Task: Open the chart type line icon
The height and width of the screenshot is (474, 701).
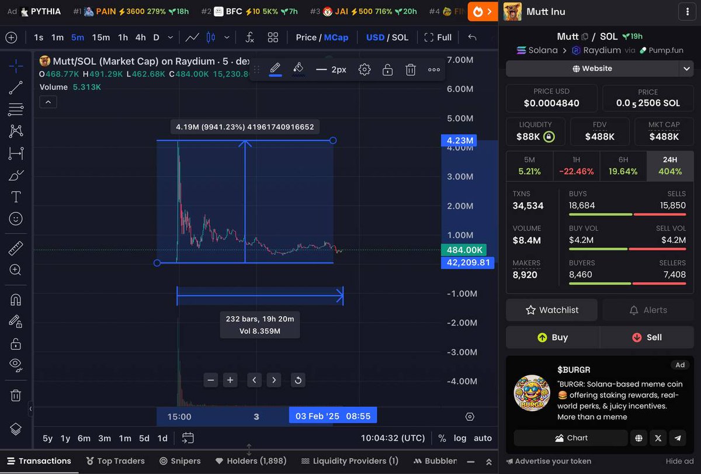Action: pos(192,37)
